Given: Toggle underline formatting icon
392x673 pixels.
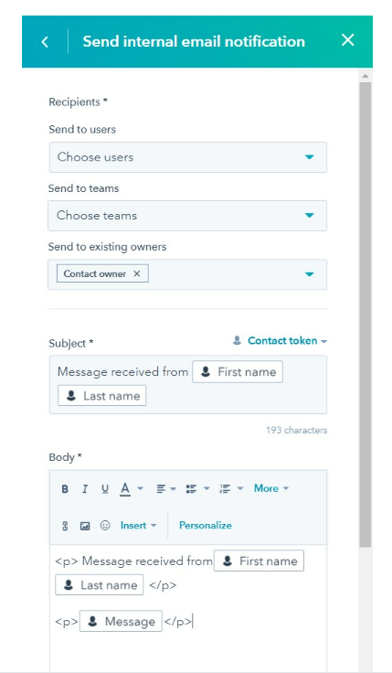Looking at the screenshot, I should [x=105, y=489].
